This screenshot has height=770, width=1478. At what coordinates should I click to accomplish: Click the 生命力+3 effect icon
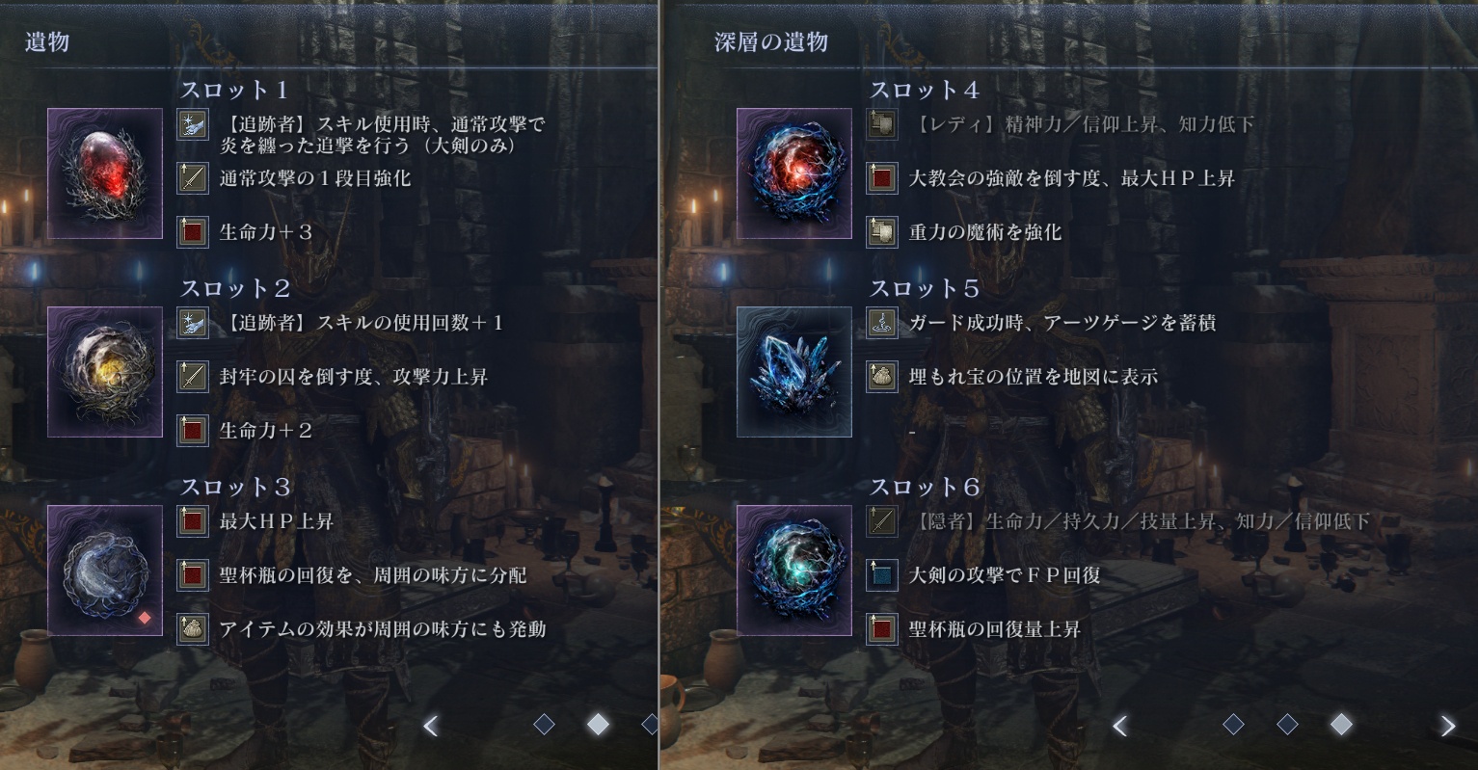[x=193, y=232]
